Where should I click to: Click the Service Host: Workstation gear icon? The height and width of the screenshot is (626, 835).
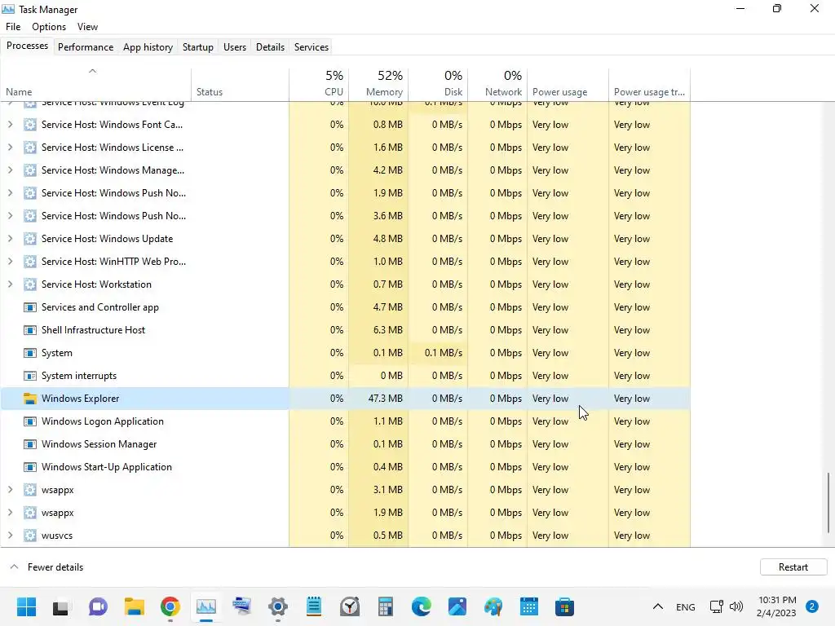[30, 284]
